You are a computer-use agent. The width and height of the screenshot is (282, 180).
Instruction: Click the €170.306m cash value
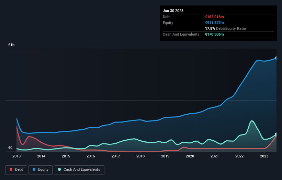(x=214, y=34)
